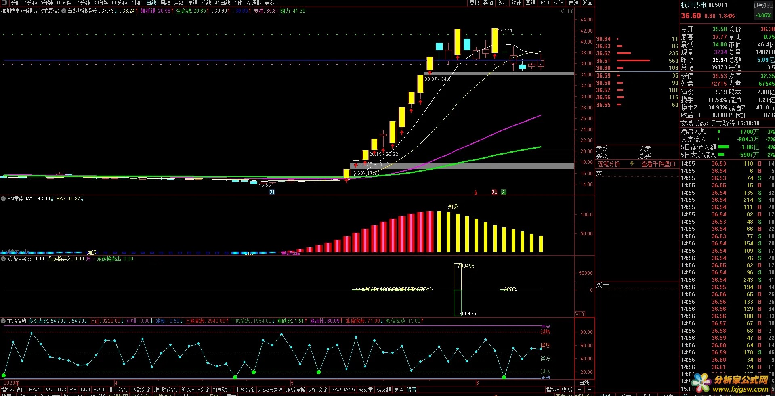The height and width of the screenshot is (396, 775).
Task: Click the lightning bolt icon beside 逐笔分析
Action: click(632, 164)
